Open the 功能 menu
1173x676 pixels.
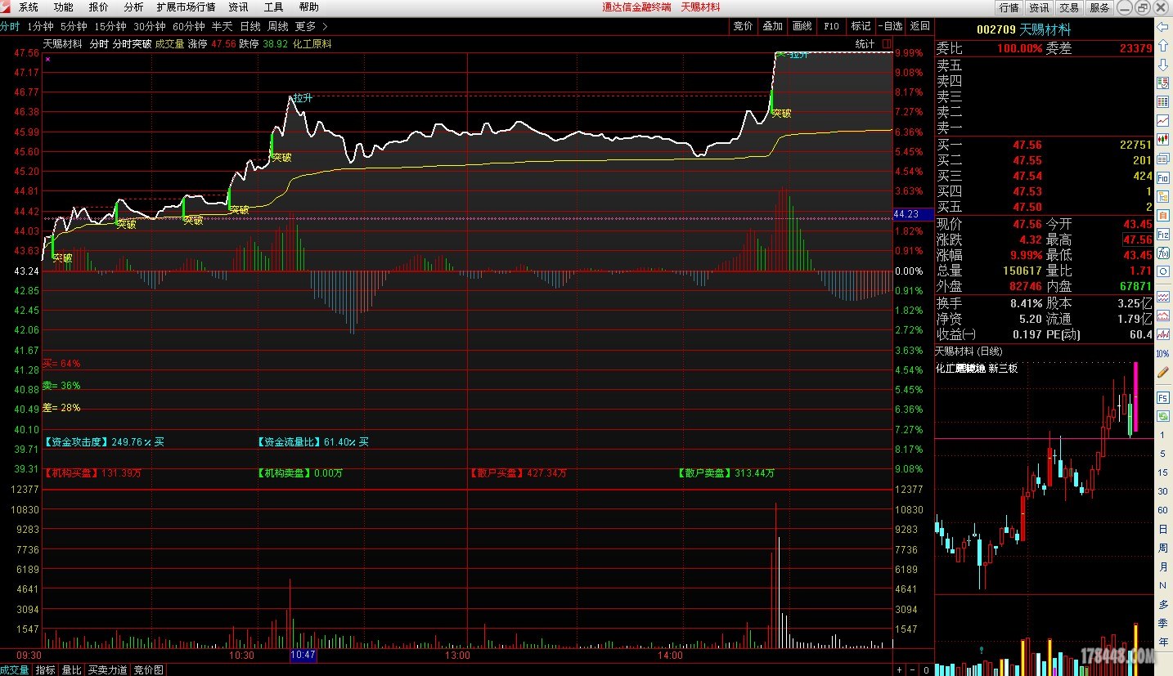[63, 7]
